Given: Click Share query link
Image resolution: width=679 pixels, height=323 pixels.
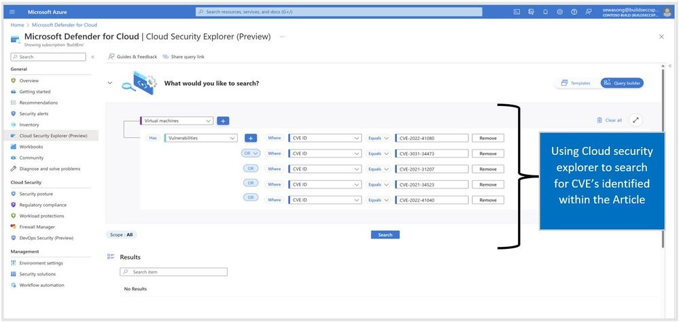Looking at the screenshot, I should [184, 56].
